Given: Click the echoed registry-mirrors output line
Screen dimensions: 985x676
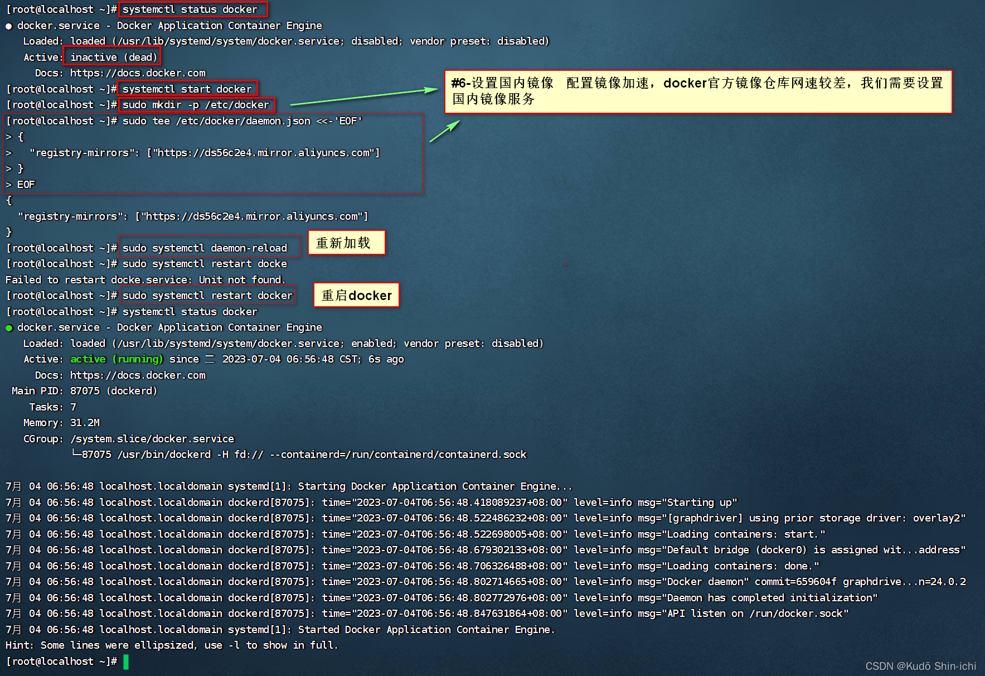Looking at the screenshot, I should (193, 216).
